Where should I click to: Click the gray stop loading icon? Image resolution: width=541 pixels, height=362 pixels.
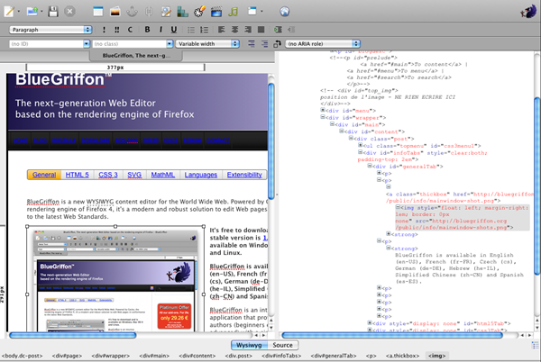coord(69,12)
